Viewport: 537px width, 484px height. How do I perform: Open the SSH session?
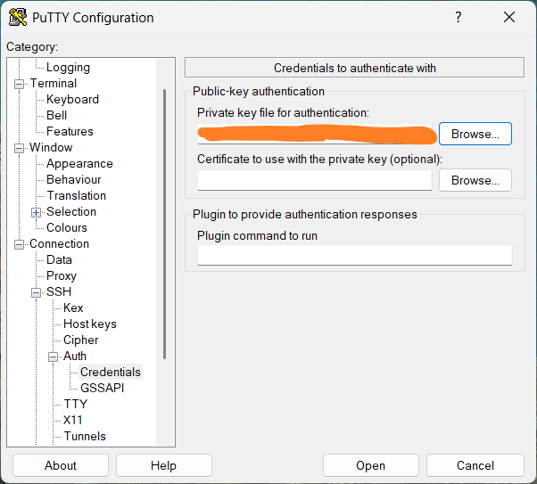370,465
